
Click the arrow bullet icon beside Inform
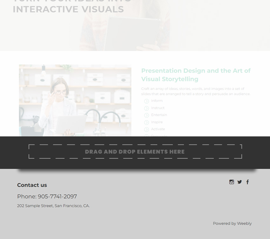click(x=146, y=101)
